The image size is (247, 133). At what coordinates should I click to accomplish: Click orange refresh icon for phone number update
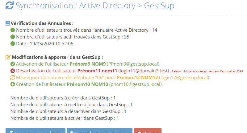point(13,77)
